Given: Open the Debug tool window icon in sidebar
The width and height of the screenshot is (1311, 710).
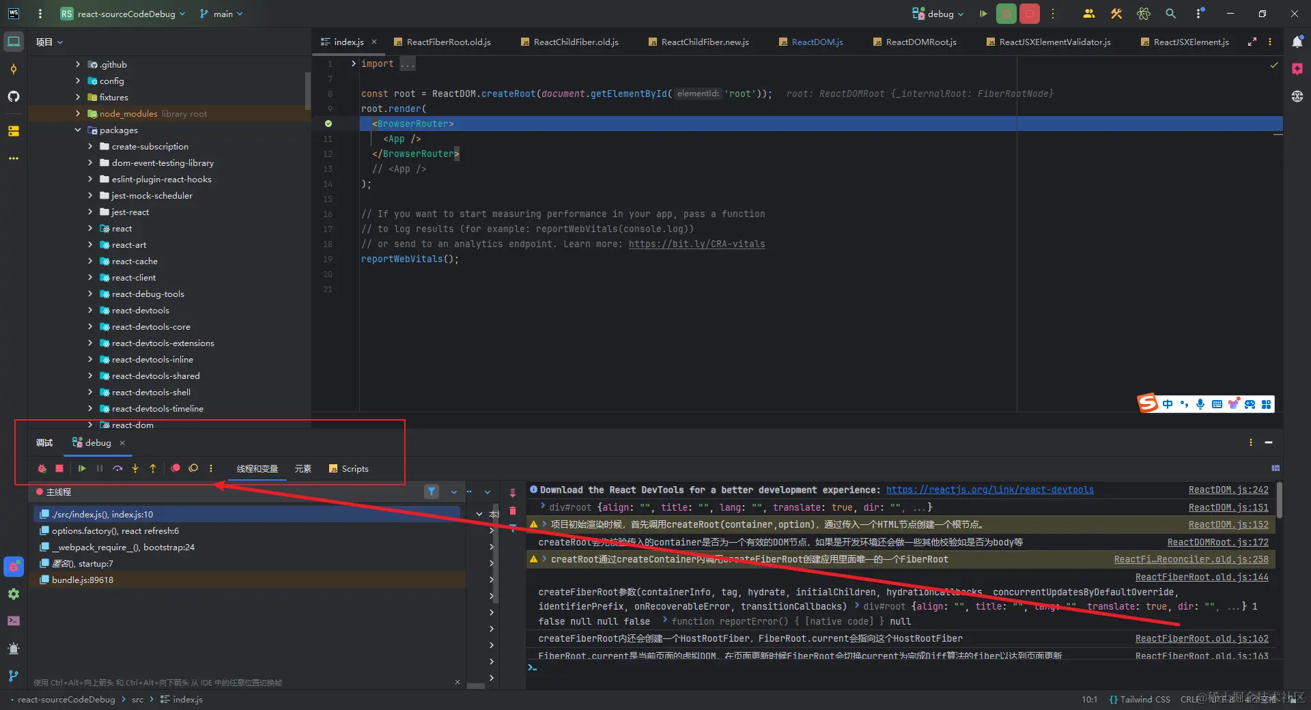Looking at the screenshot, I should coord(14,566).
